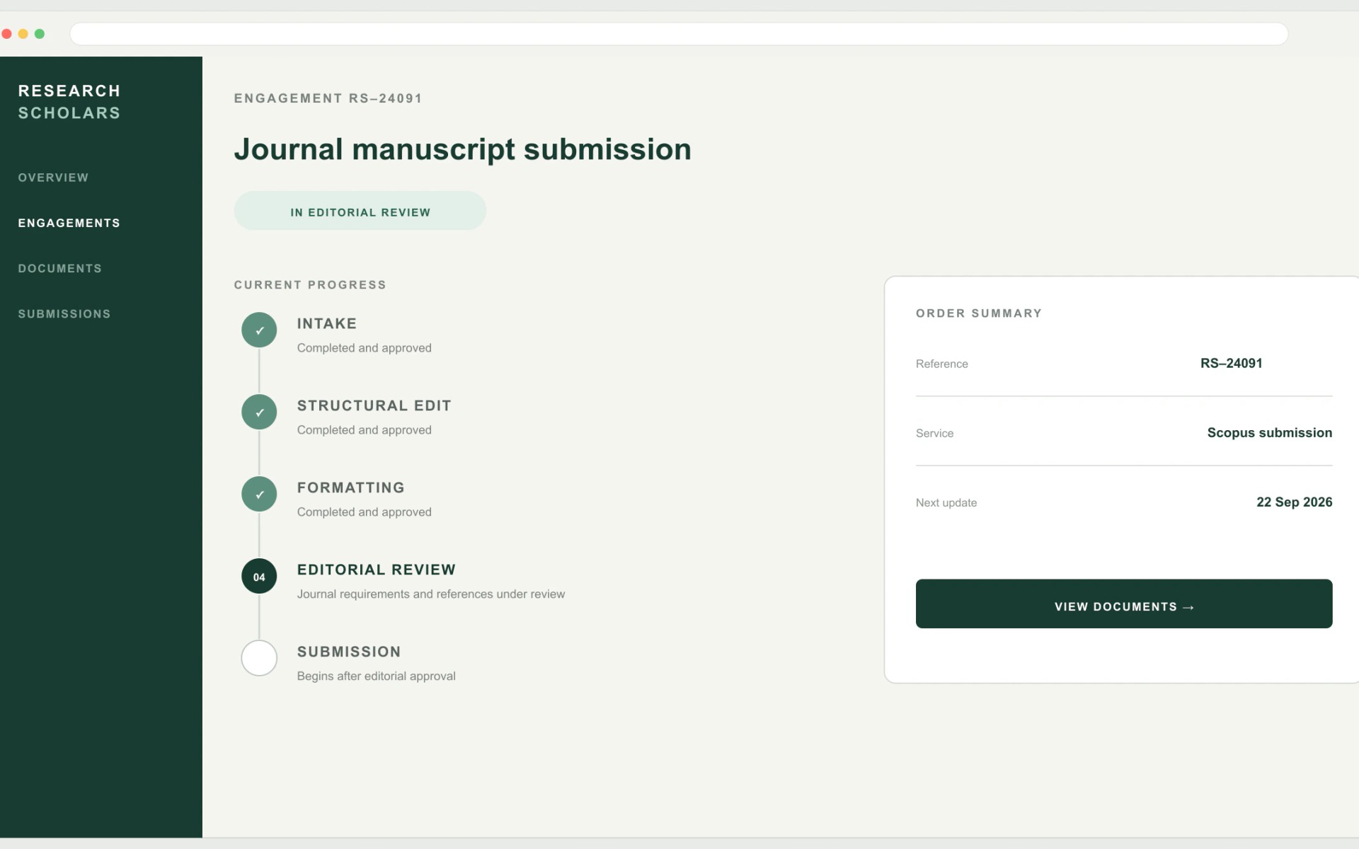Click the Intake step title
This screenshot has height=849, width=1359.
click(327, 323)
